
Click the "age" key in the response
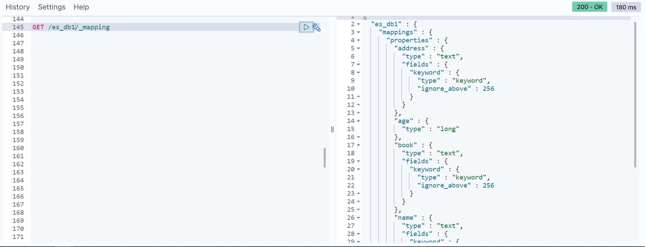404,121
